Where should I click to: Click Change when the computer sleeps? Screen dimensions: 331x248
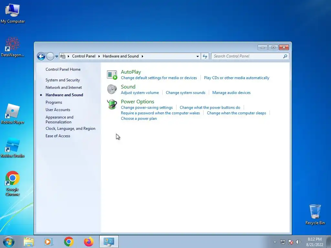[x=236, y=113]
